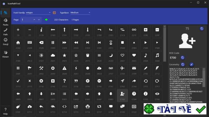Select the plus glyph 2B
The width and height of the screenshot is (209, 117).
click(18, 31)
